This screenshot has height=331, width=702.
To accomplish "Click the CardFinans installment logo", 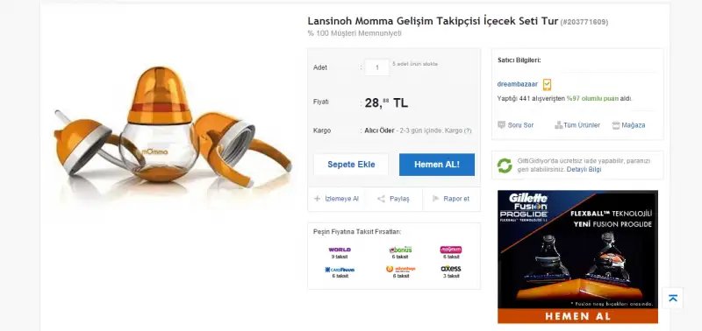I will (x=340, y=270).
